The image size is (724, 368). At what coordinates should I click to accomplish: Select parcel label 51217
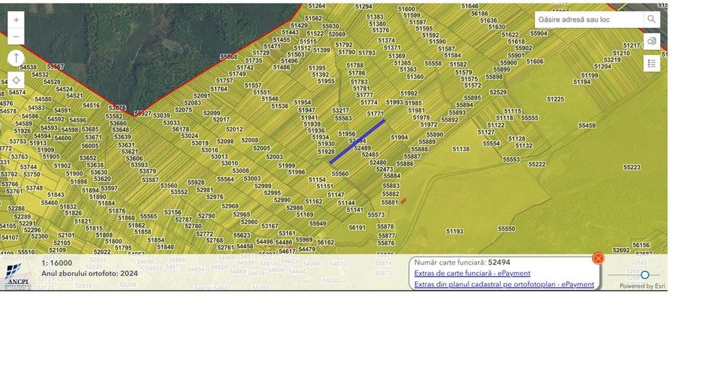tap(631, 46)
